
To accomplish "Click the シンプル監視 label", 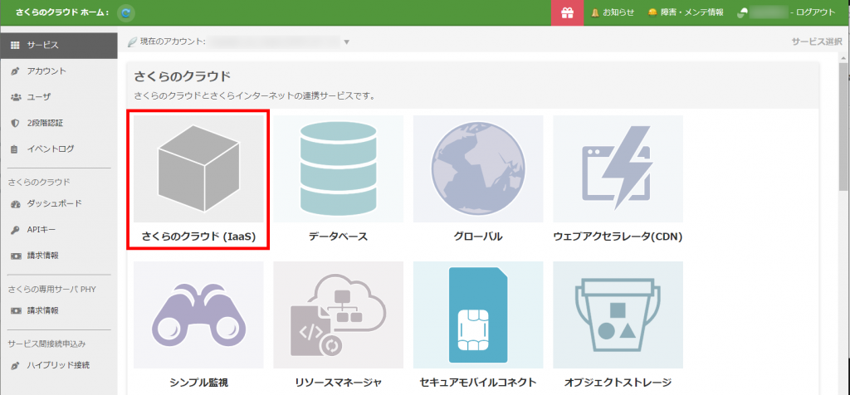I will [198, 383].
